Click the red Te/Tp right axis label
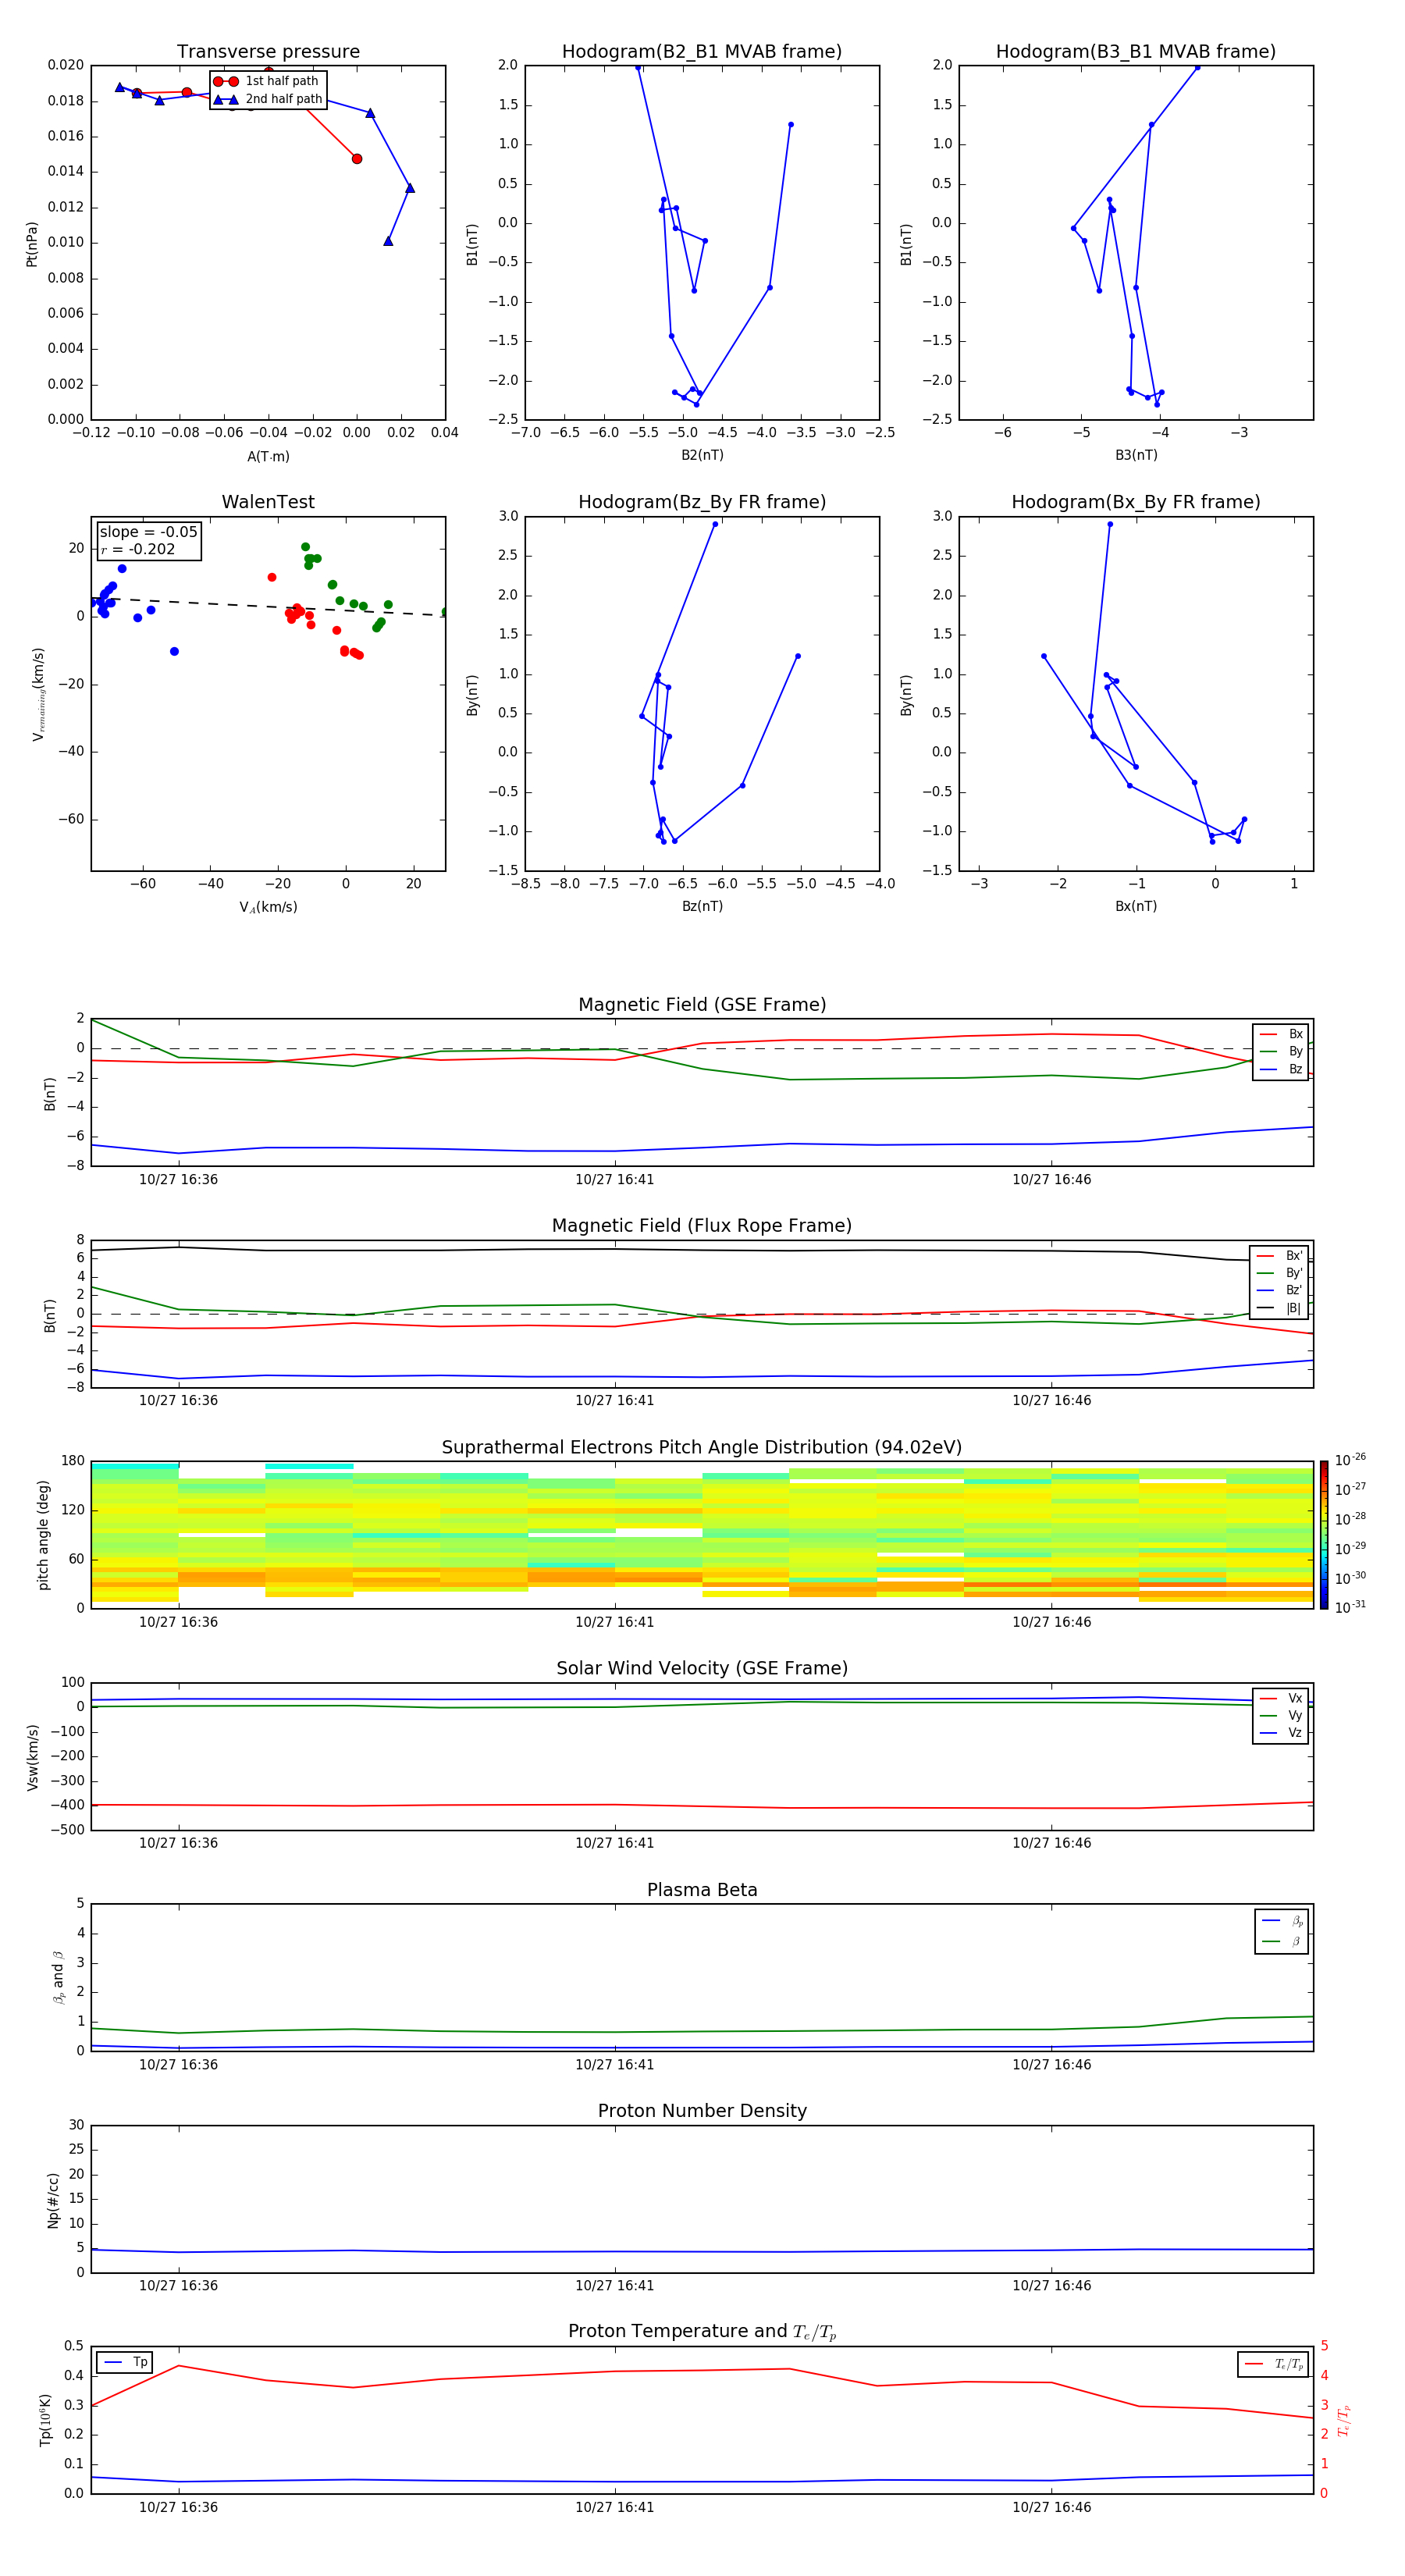This screenshot has height=2576, width=1405. (1344, 2420)
